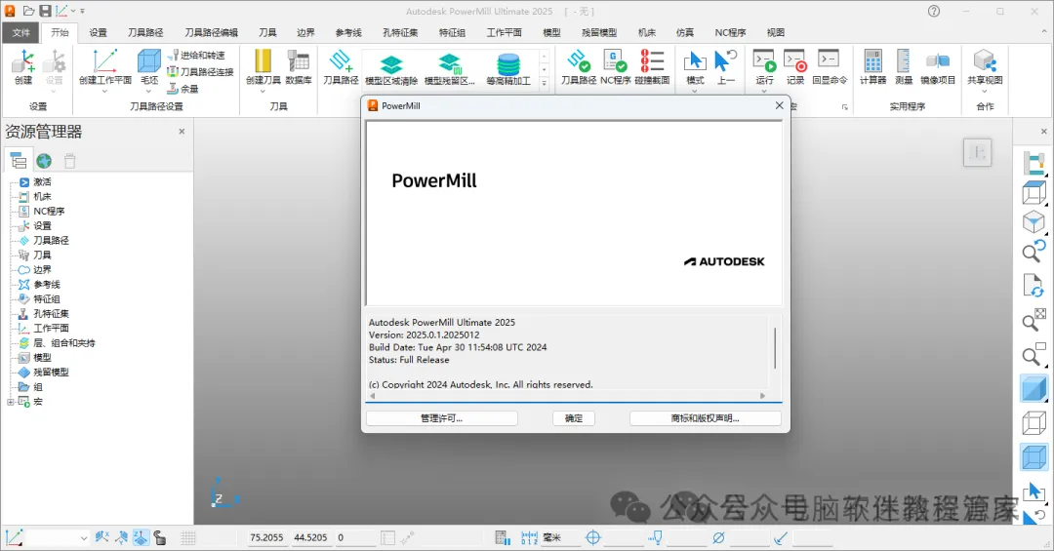The image size is (1054, 551).
Task: Click the 共享视图 shared views icon
Action: pos(985,61)
